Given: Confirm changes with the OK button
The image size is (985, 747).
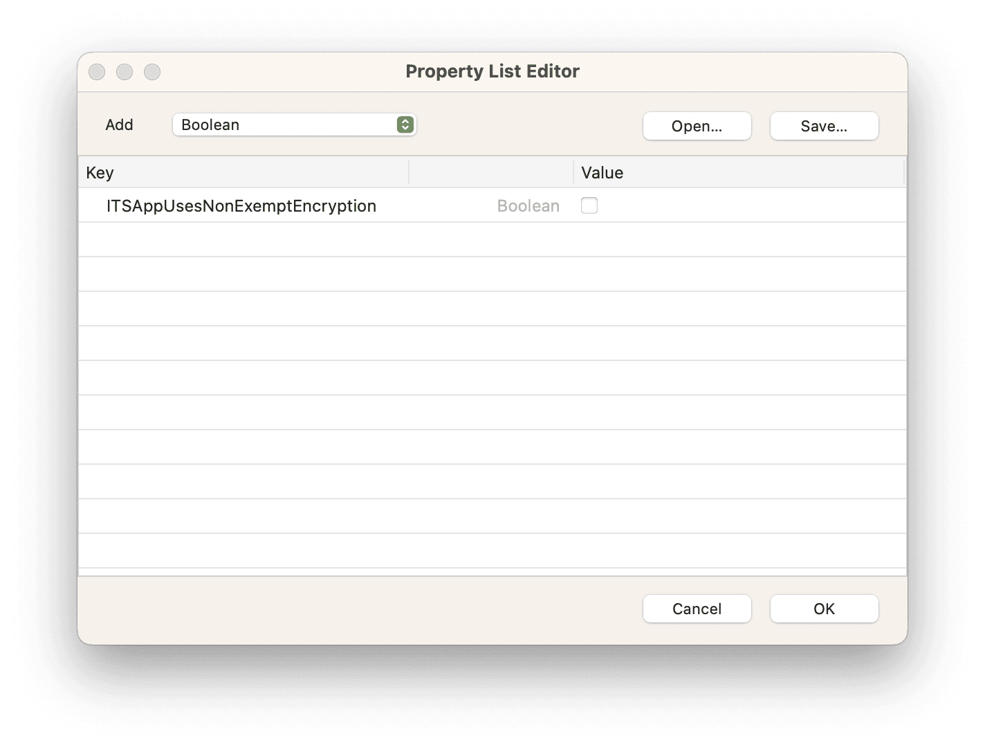Looking at the screenshot, I should tap(824, 609).
